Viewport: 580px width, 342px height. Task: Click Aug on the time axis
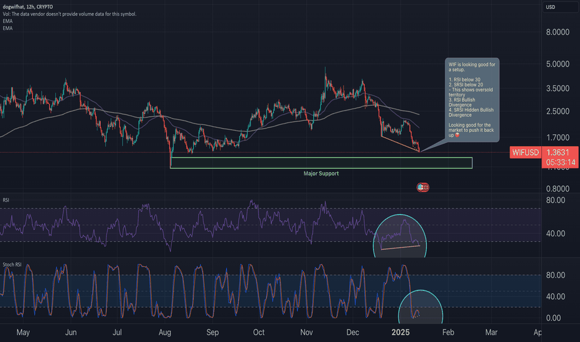pyautogui.click(x=165, y=333)
